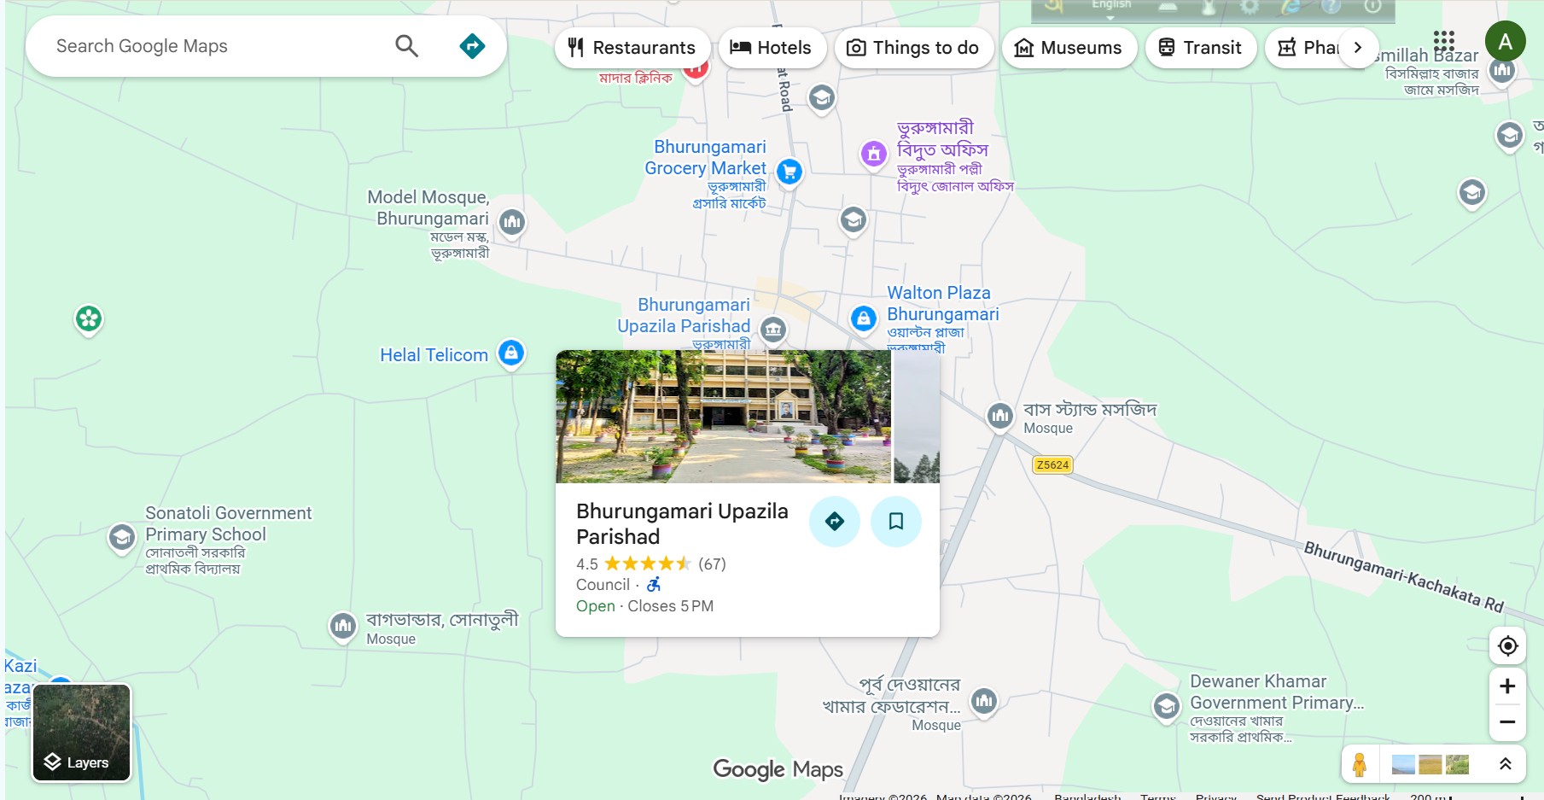This screenshot has width=1544, height=800.
Task: Center map on your location
Action: coord(1508,645)
